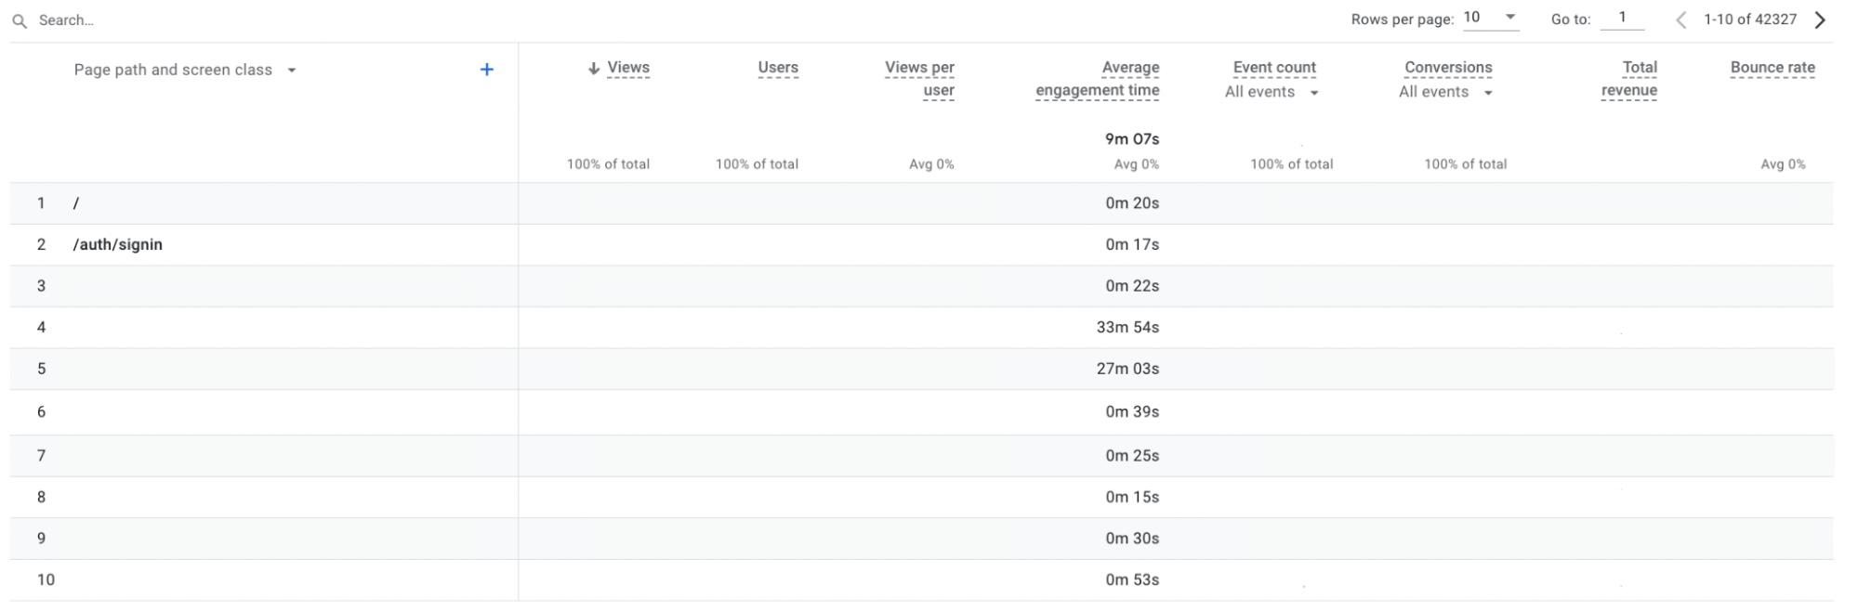
Task: Sort by Average engagement time column
Action: (1098, 79)
